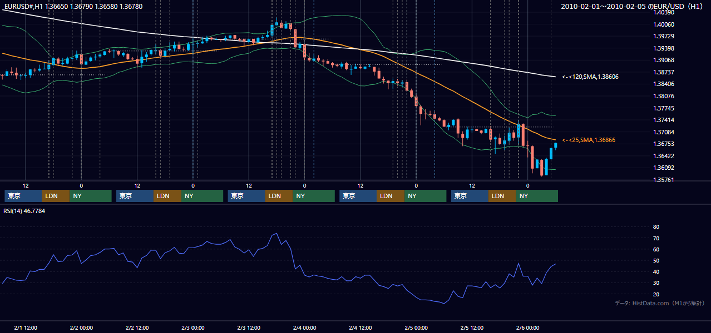Click RSI scale value 80

point(656,227)
